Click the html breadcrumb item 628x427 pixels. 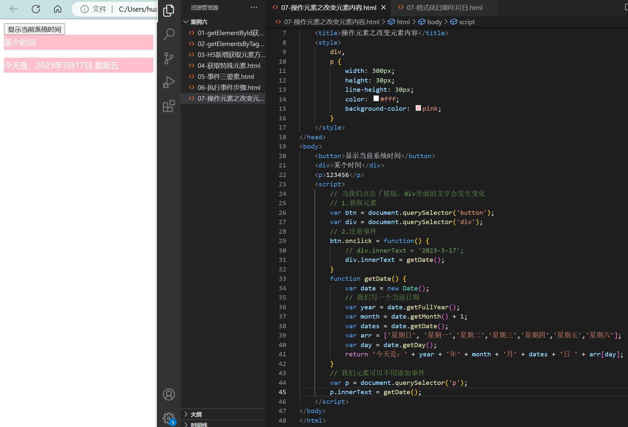point(399,22)
